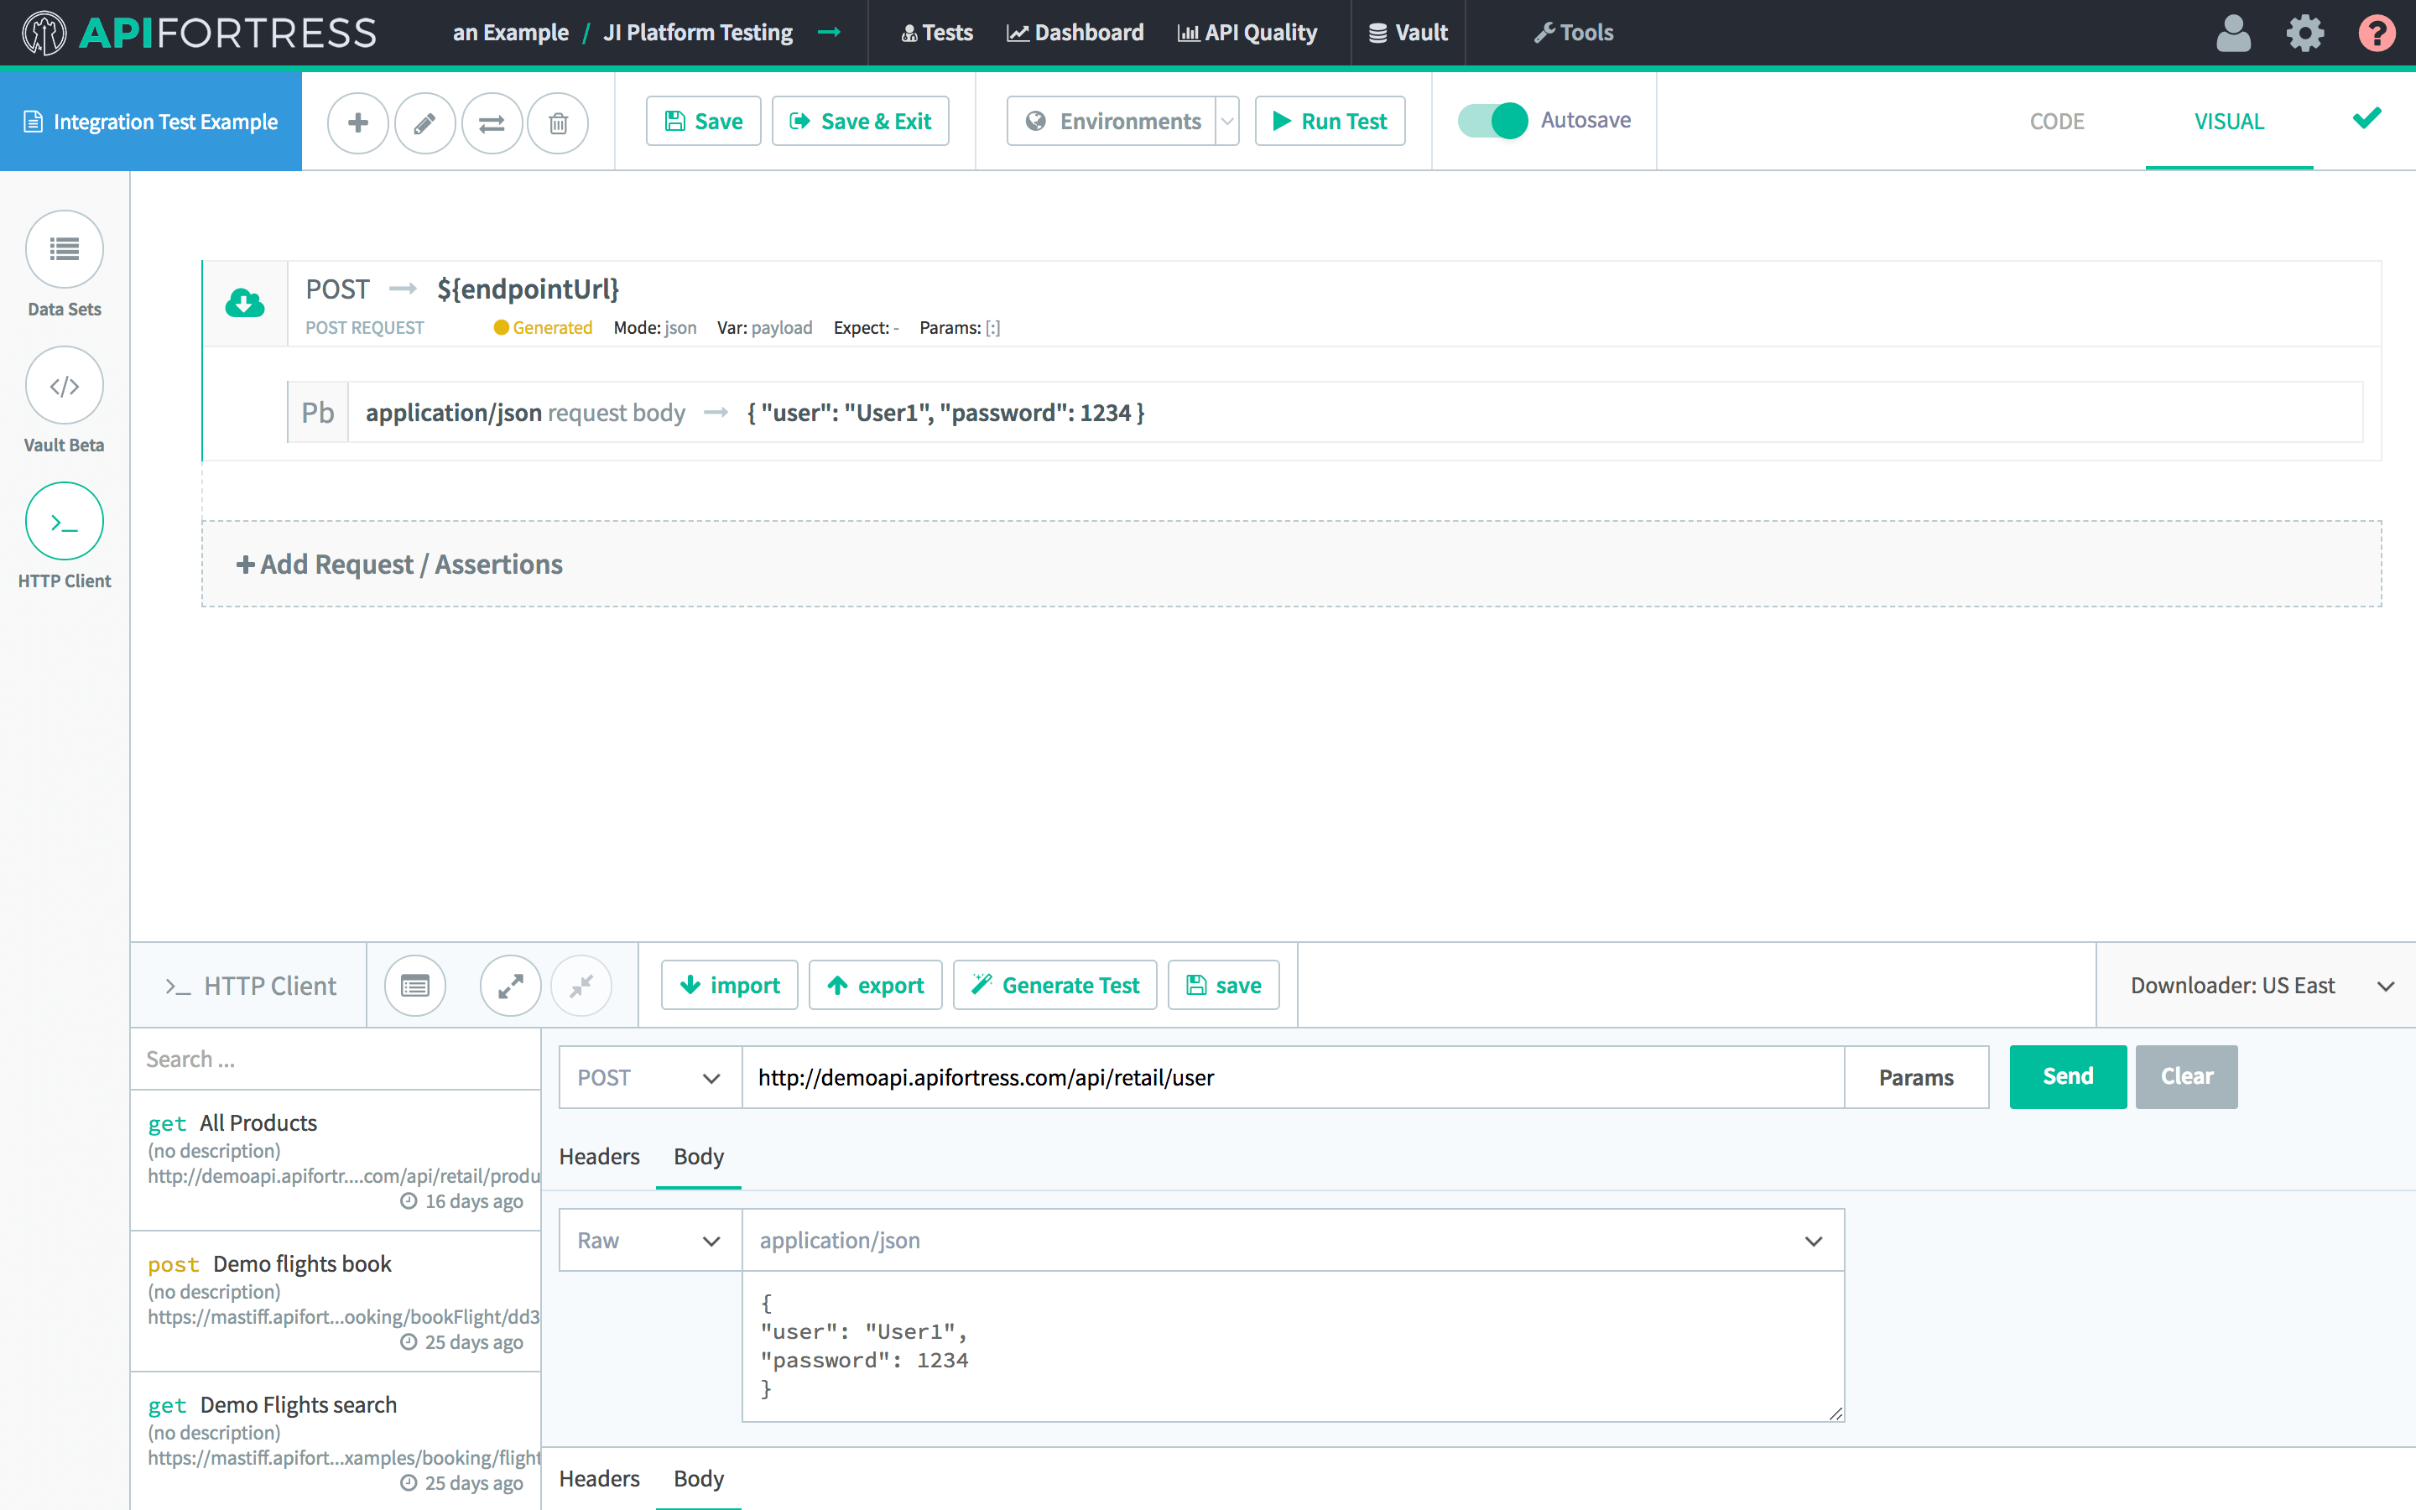Open the Data Sets sidebar panel
This screenshot has height=1510, width=2416.
64,248
